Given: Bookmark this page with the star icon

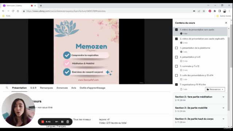Looking at the screenshot, I should (x=204, y=11).
